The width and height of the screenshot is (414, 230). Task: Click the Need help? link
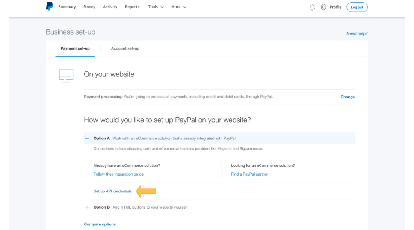click(x=357, y=33)
